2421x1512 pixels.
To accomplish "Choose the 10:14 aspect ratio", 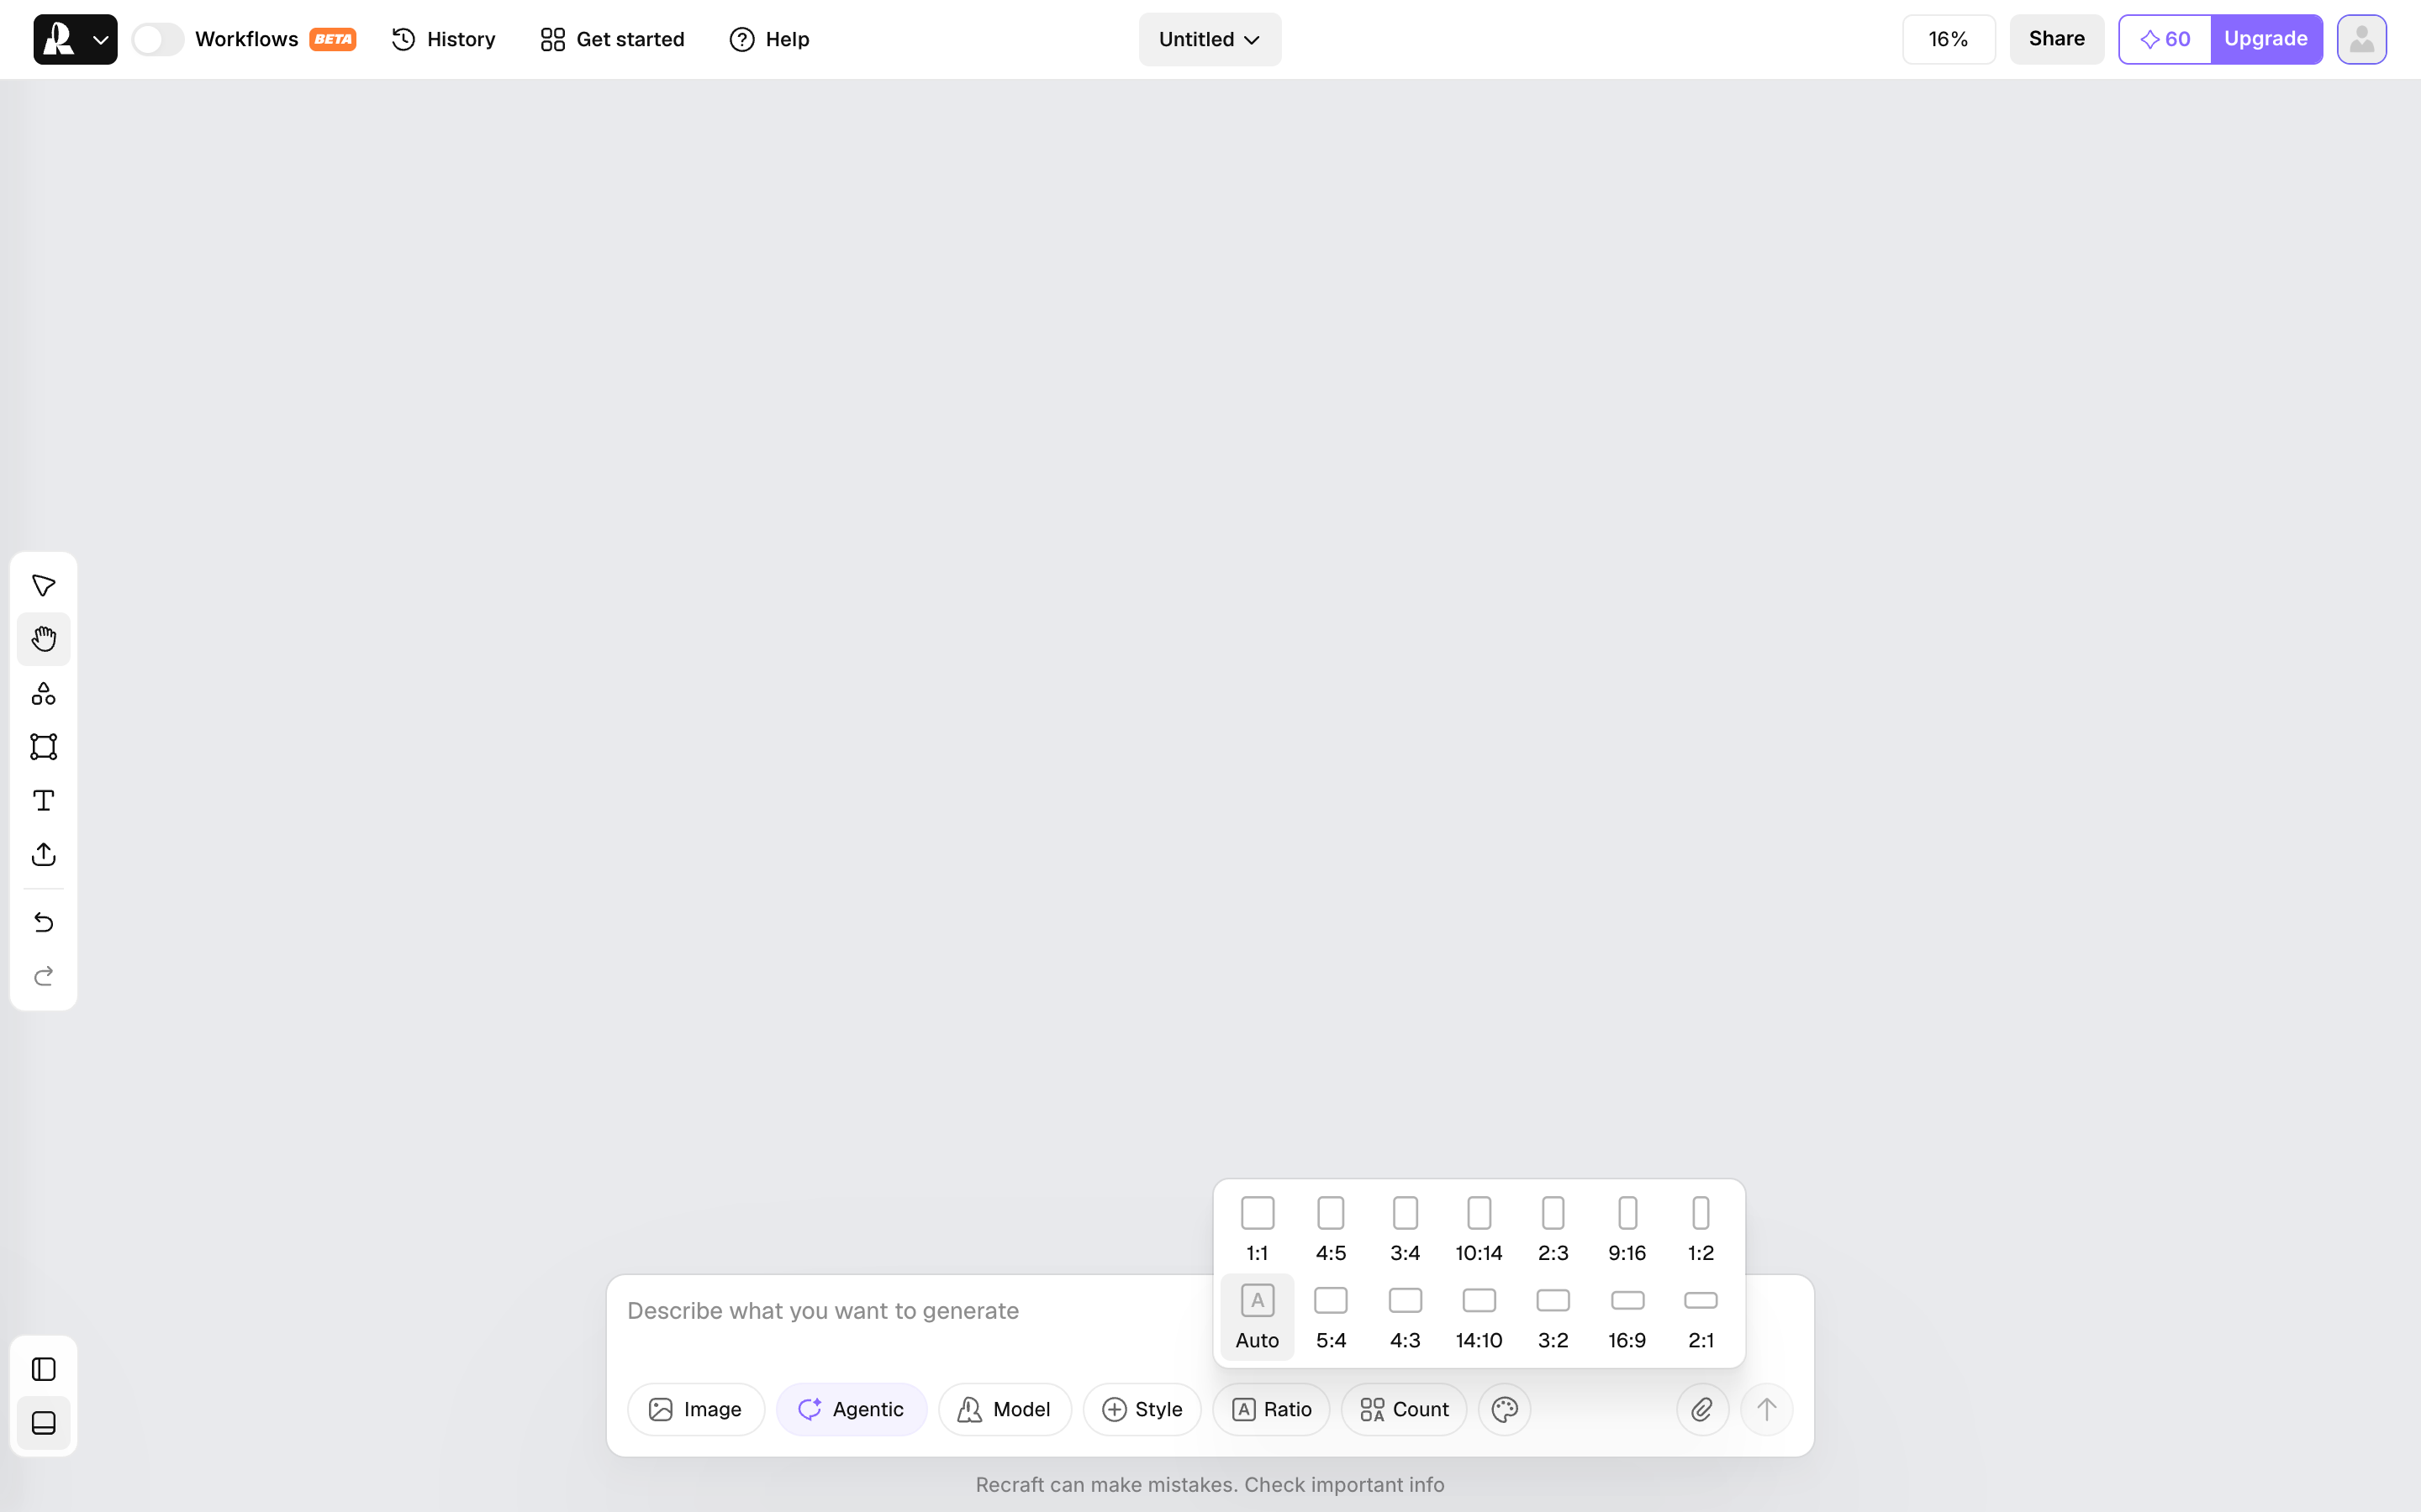I will click(1479, 1229).
